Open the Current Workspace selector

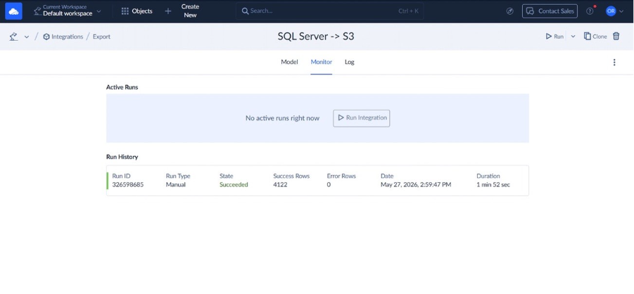(x=67, y=11)
